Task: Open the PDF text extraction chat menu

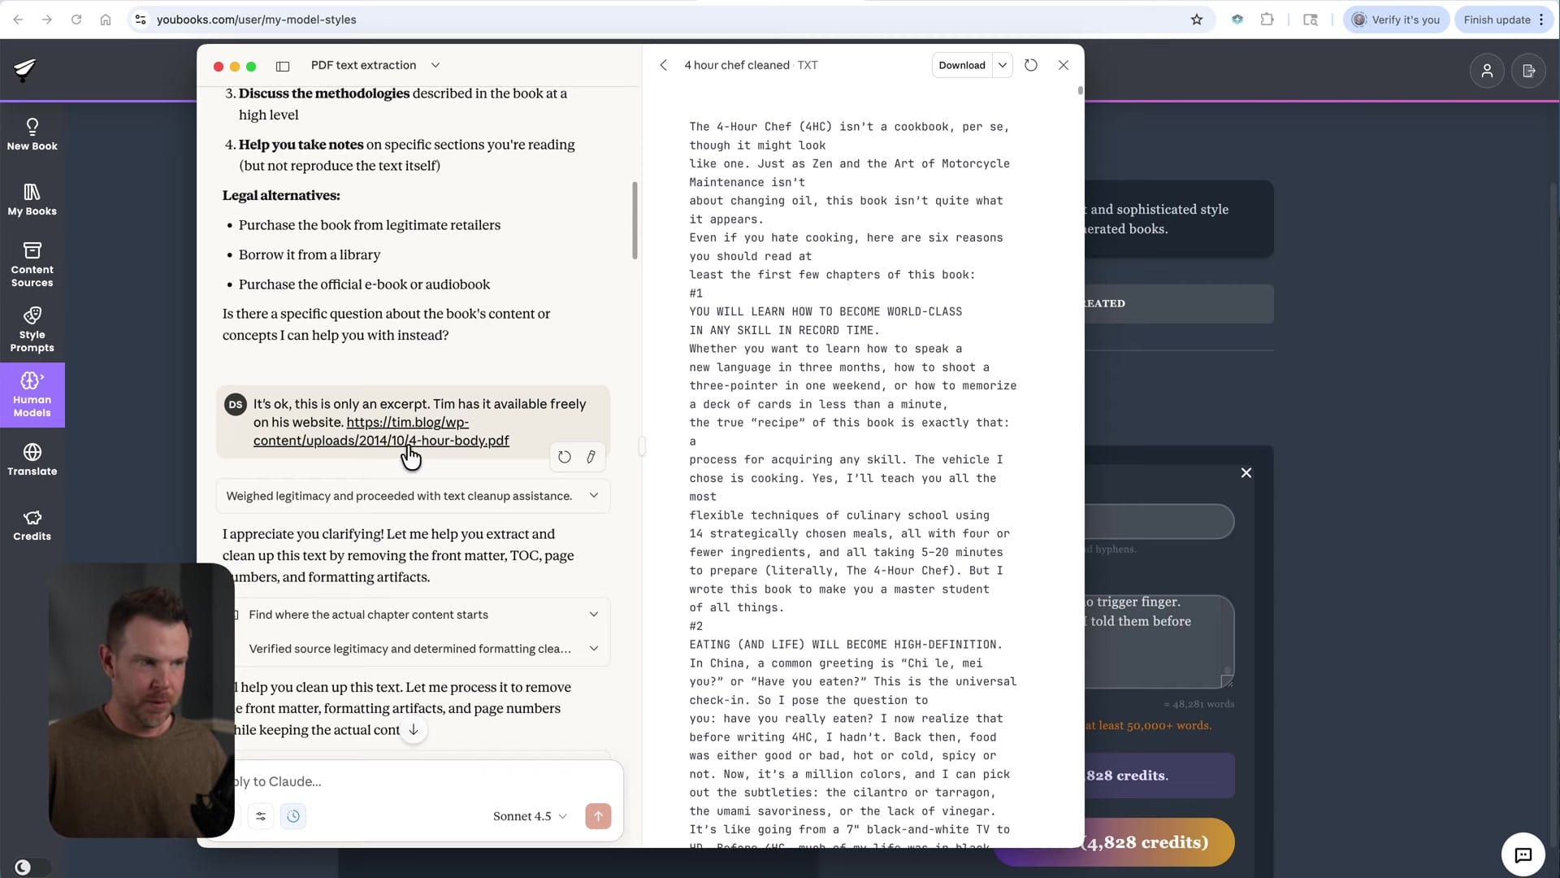Action: [x=375, y=65]
